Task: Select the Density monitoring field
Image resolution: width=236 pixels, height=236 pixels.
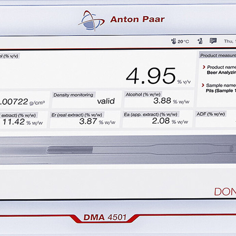Action: [x=86, y=99]
